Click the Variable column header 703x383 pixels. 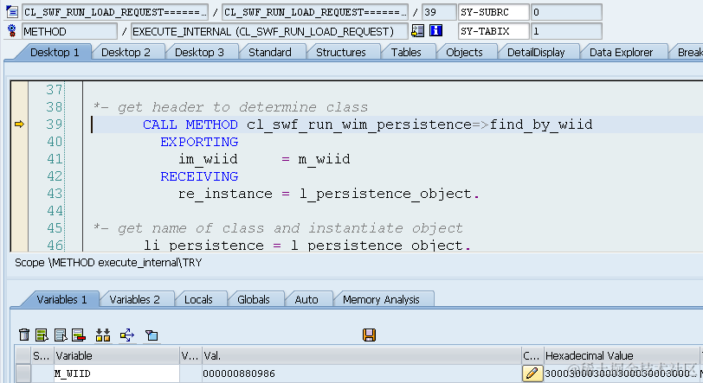click(x=117, y=355)
